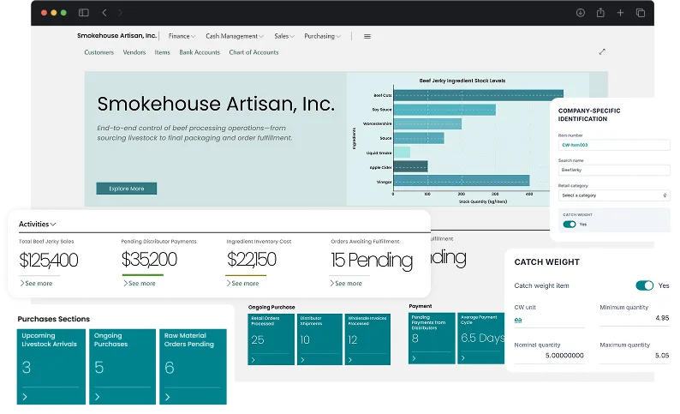This screenshot has width=680, height=414.
Task: Open the Chart of Accounts item
Action: click(254, 52)
